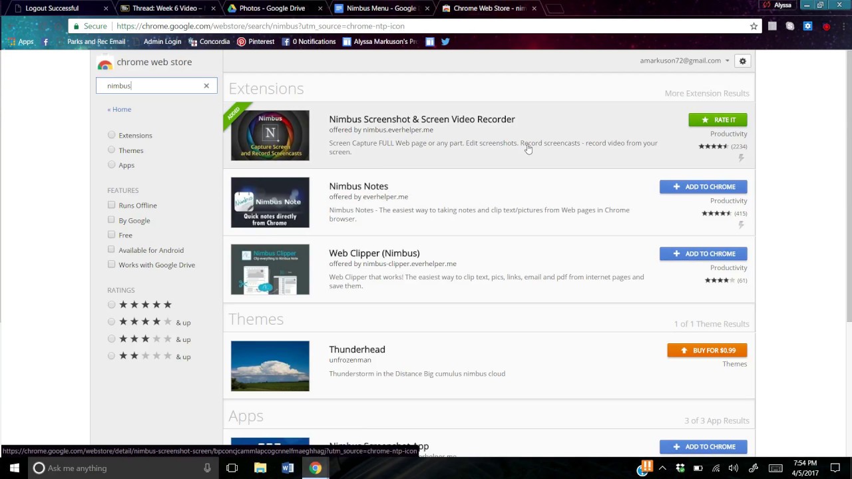
Task: Clear the nimbus search box with the X
Action: 206,86
